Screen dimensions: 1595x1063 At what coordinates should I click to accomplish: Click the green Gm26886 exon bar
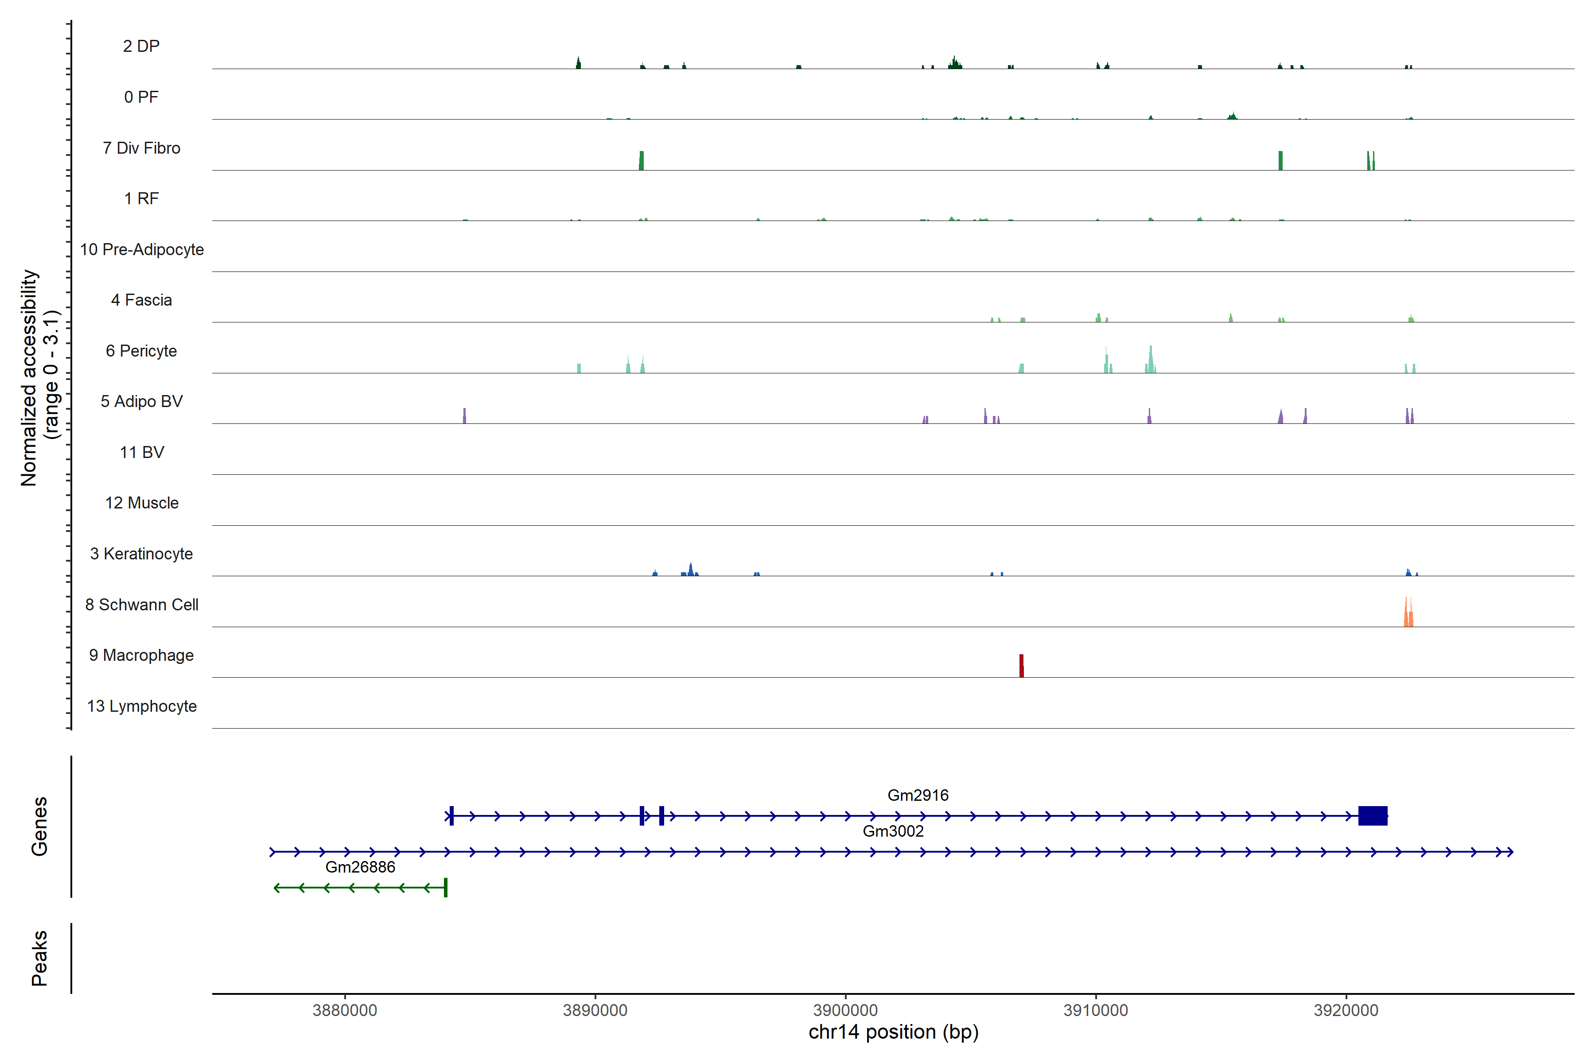coord(446,888)
